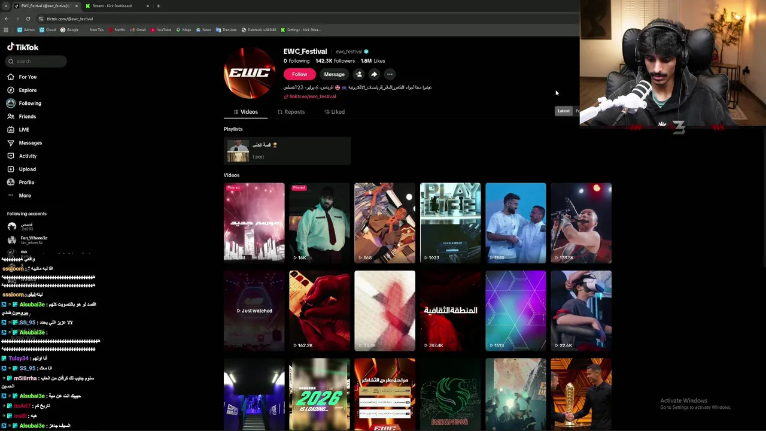Open the 2026 IS LOADING video
Viewport: 766px width, 431px height.
point(320,394)
